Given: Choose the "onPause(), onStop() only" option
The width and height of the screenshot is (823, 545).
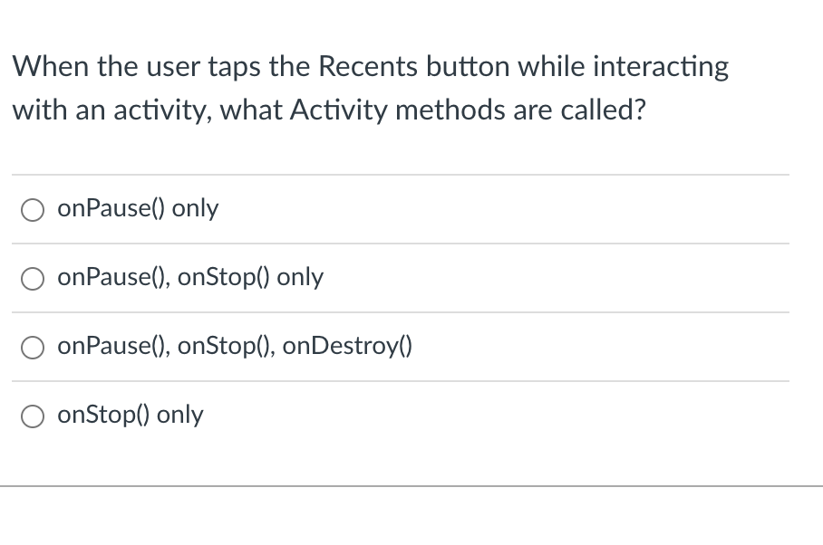Looking at the screenshot, I should [33, 278].
